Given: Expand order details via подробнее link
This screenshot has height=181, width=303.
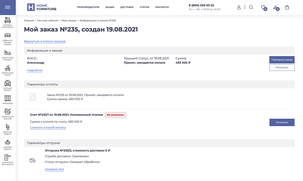Looking at the screenshot, I should (35, 70).
